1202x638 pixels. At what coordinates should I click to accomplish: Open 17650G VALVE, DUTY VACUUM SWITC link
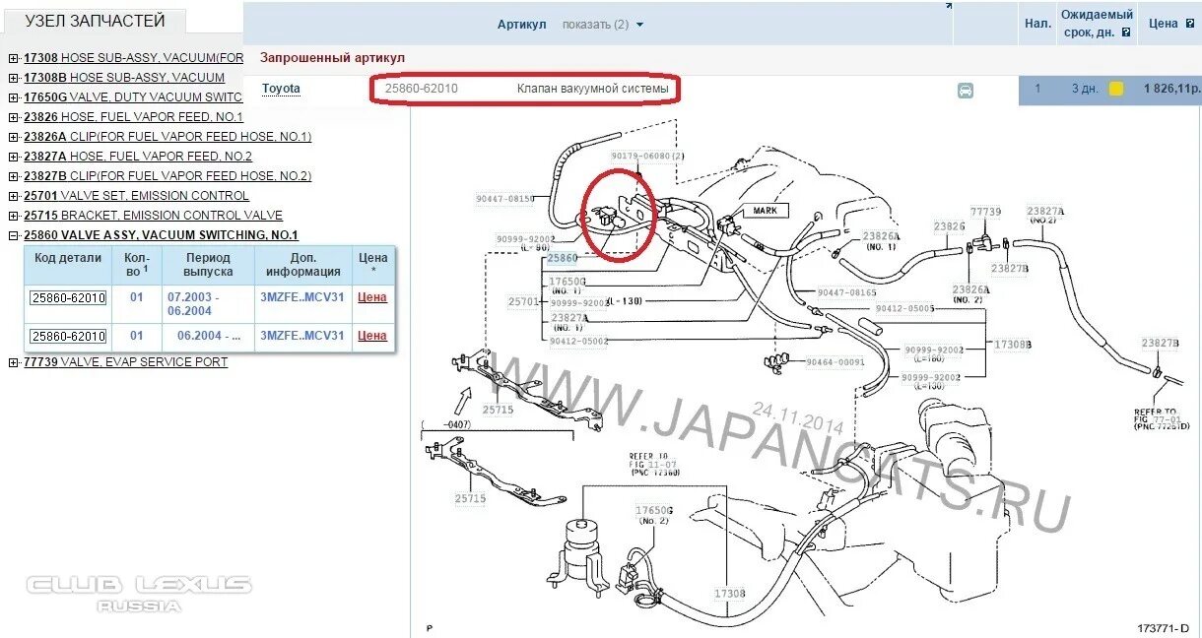pos(133,97)
